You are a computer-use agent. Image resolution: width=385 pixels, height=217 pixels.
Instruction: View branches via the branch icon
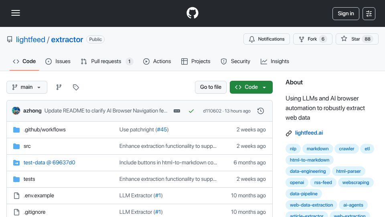pos(59,87)
